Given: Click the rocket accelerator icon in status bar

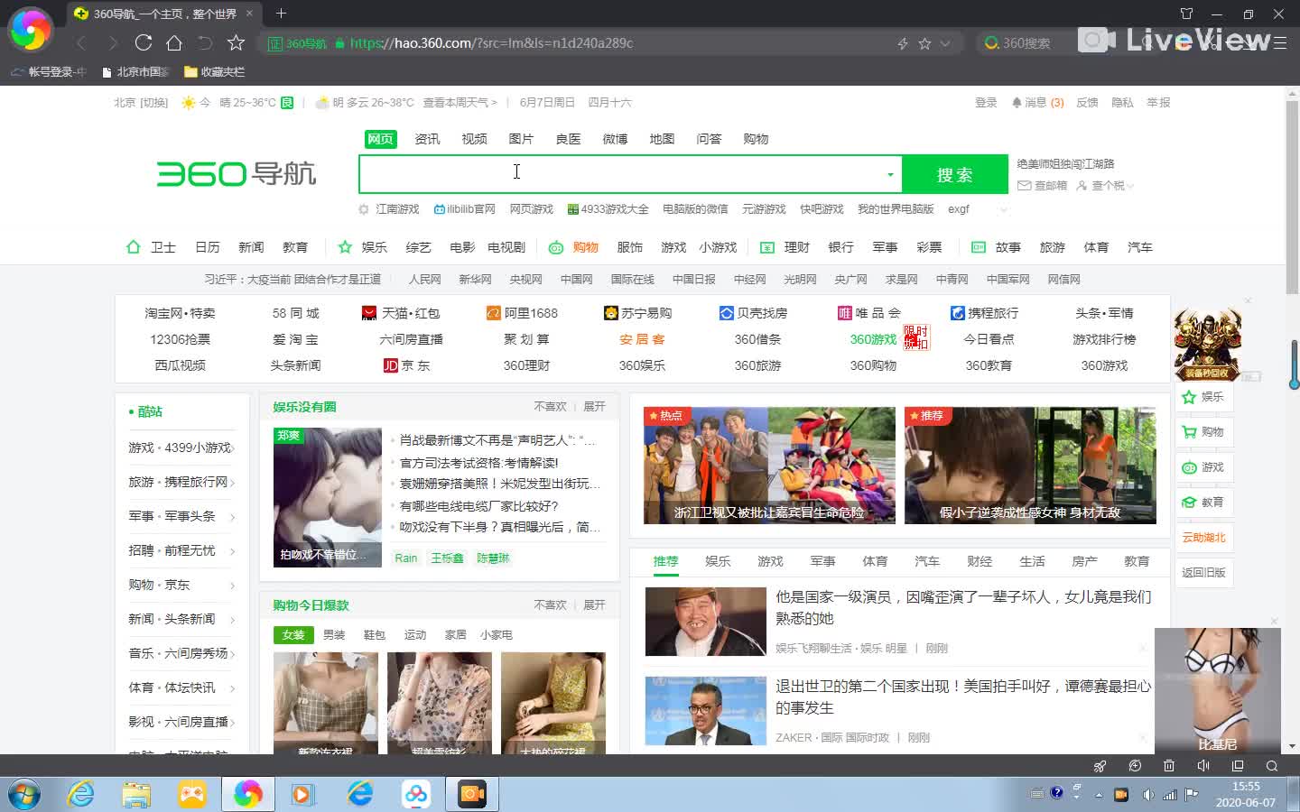Looking at the screenshot, I should [1100, 766].
